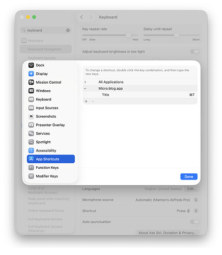Click the Done button
222x255 pixels.
189,176
